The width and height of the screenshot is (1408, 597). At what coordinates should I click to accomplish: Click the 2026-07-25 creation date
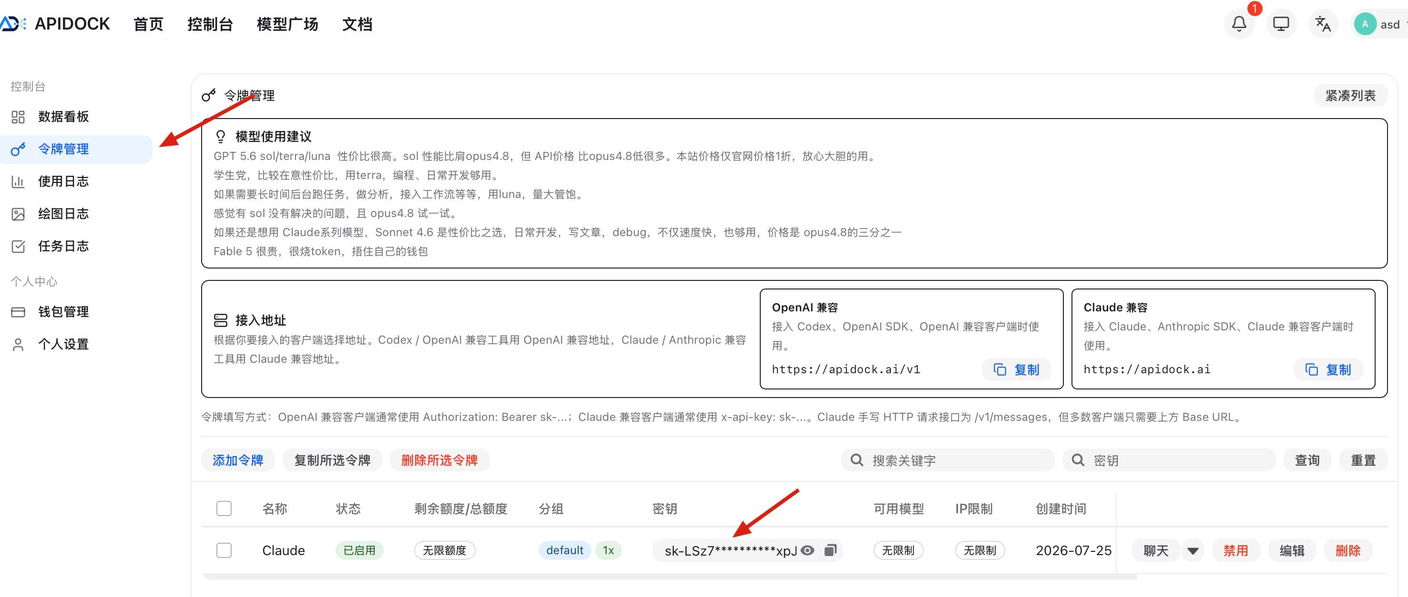[1073, 550]
